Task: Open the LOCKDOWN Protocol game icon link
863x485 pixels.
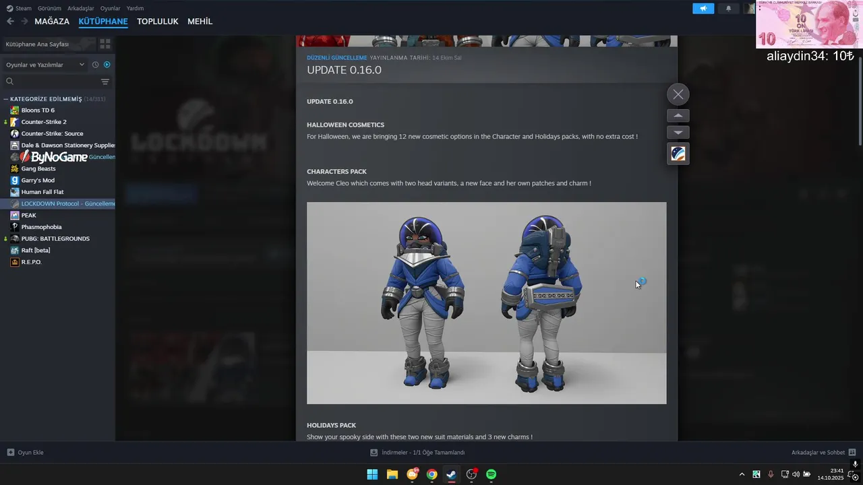Action: 678,154
